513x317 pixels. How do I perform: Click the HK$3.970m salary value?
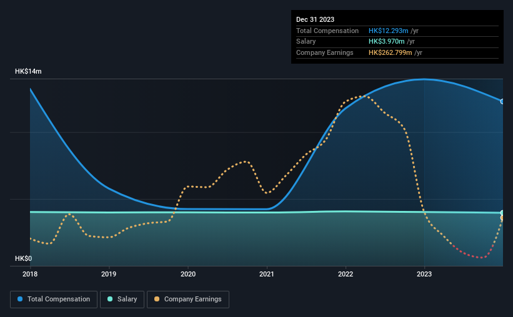[x=386, y=42]
